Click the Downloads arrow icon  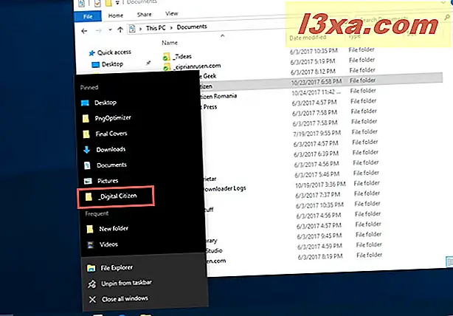[86, 150]
